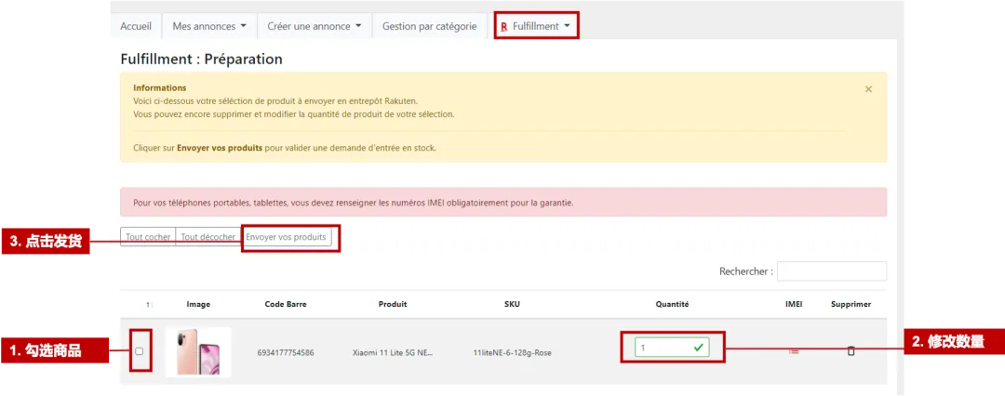The width and height of the screenshot is (1005, 396).
Task: Delete the Xiaomi row with the trash icon
Action: point(851,350)
